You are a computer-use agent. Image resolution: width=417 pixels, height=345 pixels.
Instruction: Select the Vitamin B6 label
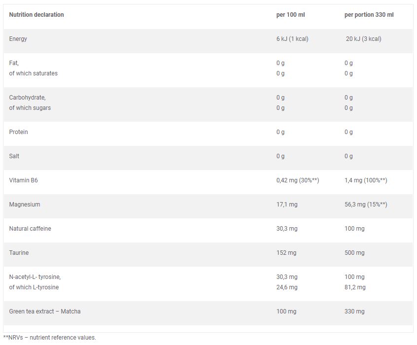click(x=24, y=180)
